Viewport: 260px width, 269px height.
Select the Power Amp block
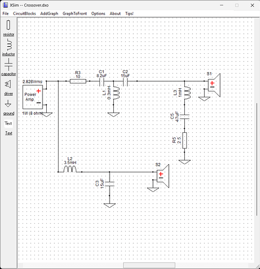click(33, 97)
